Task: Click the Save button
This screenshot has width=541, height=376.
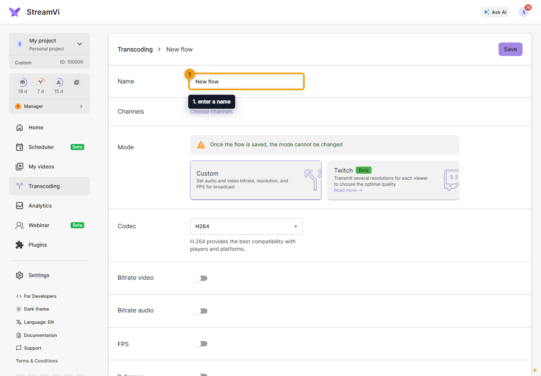Action: [511, 49]
